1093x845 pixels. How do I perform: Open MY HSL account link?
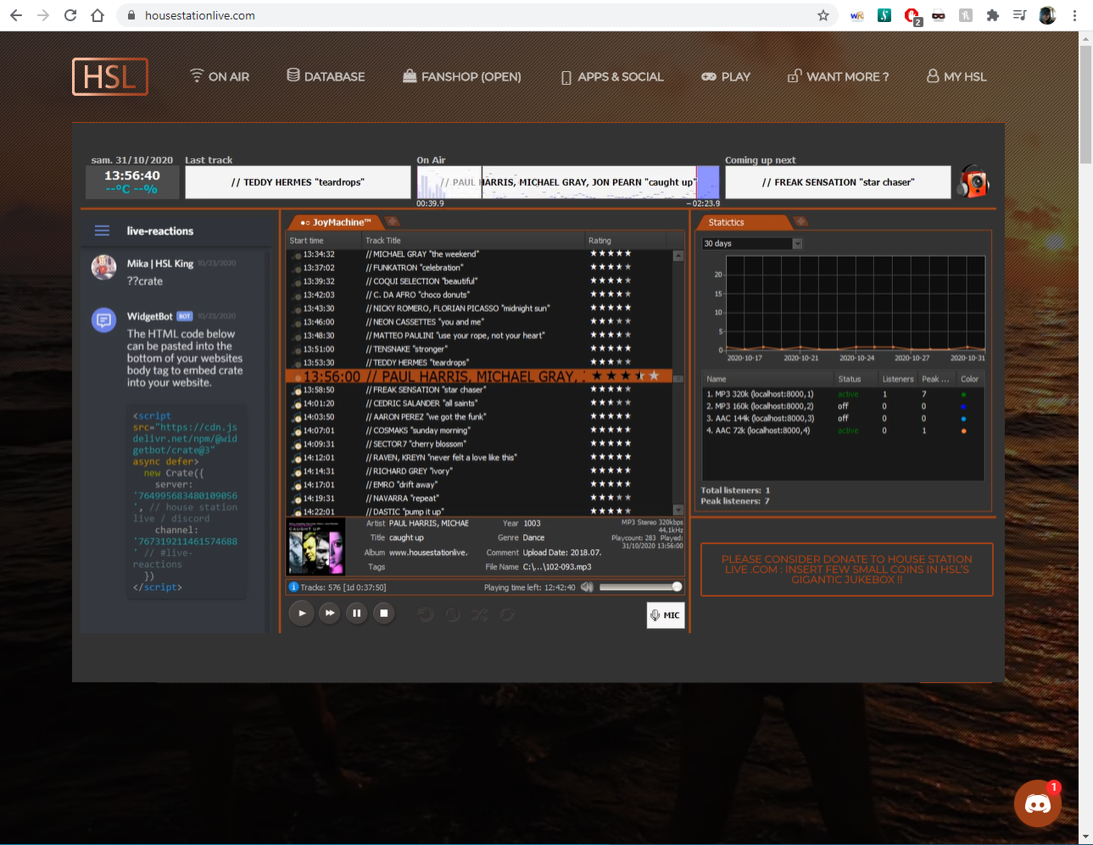956,76
